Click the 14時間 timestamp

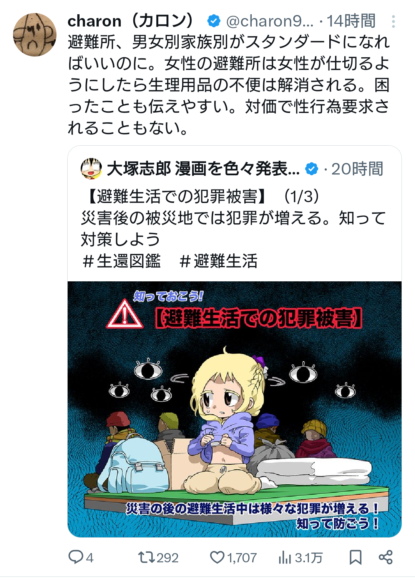click(x=351, y=21)
